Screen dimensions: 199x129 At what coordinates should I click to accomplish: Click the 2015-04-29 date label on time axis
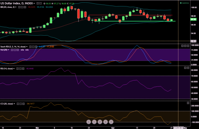180,127
